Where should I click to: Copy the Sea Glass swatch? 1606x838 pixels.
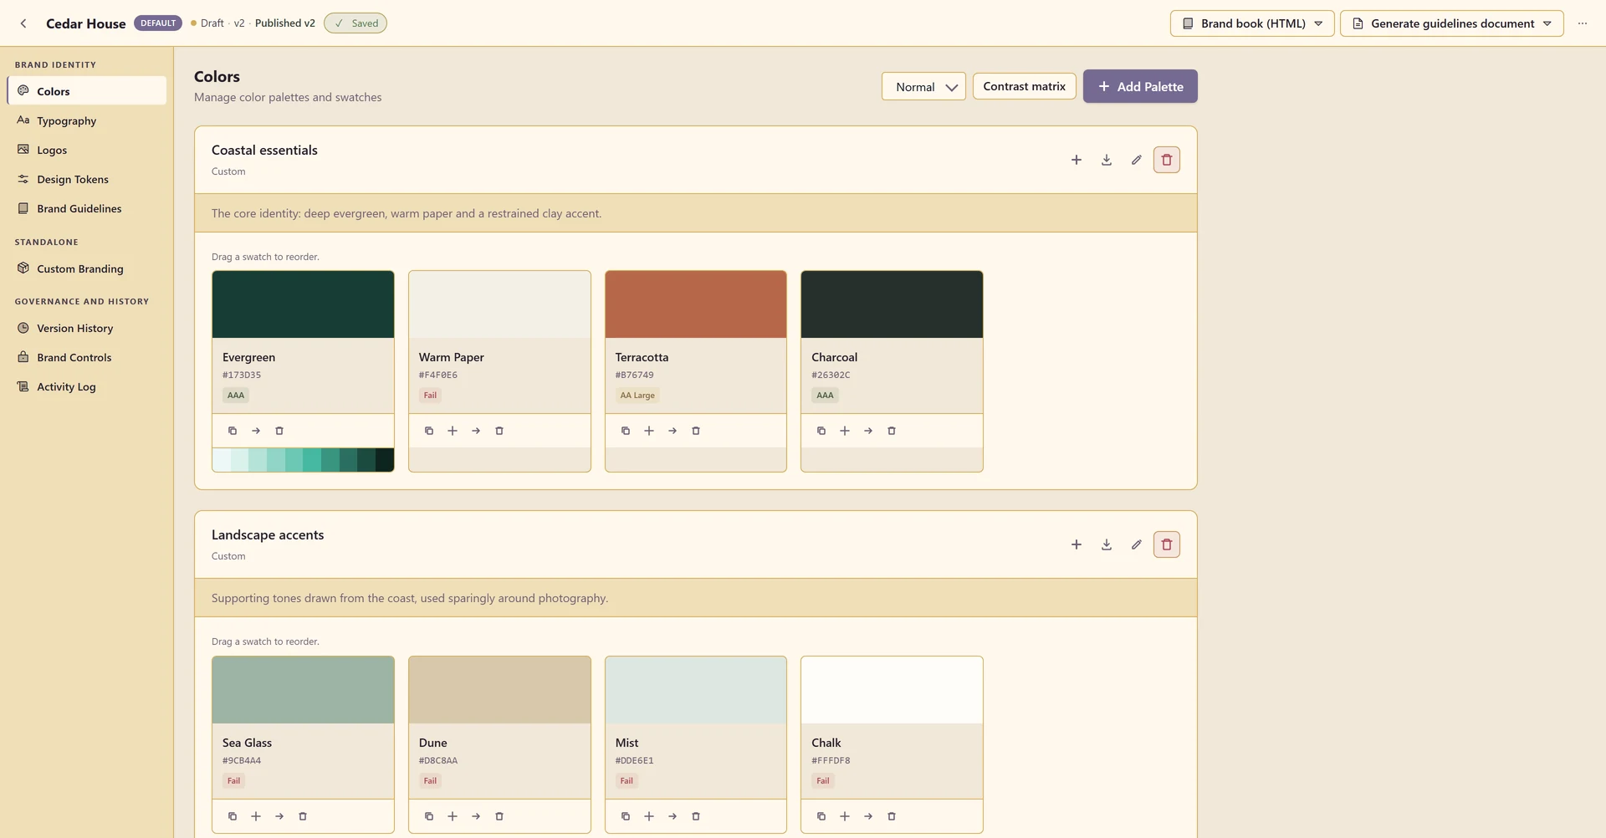click(233, 816)
